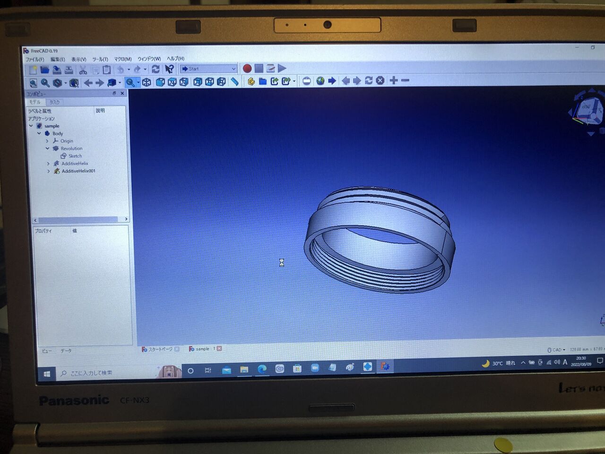Activate the What's This help pointer

point(169,69)
